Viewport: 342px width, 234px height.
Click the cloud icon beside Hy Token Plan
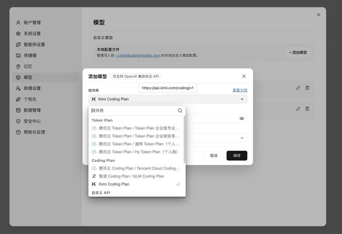pyautogui.click(x=94, y=152)
